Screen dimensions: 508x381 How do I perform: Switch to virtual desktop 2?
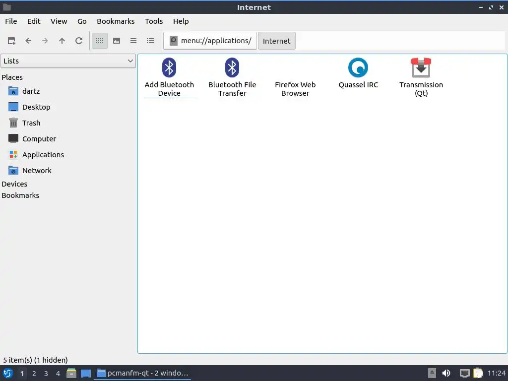click(34, 374)
